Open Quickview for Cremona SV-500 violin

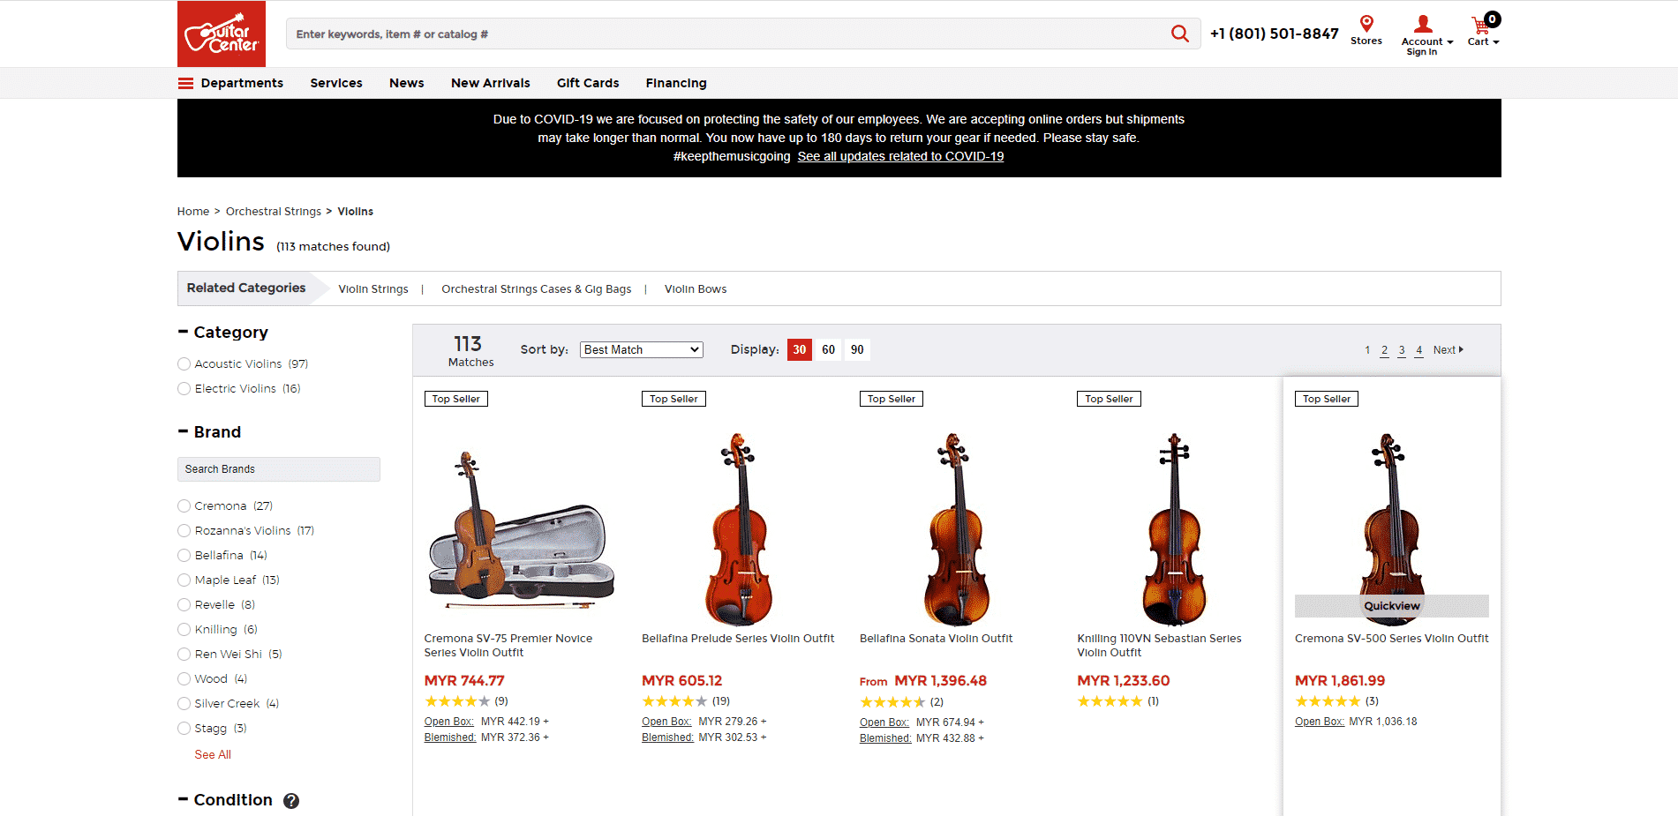[1392, 606]
